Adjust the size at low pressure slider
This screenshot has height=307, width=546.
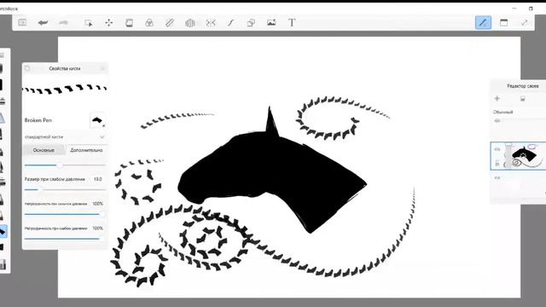tap(65, 189)
